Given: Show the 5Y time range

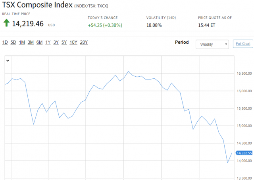Looking at the screenshot, I should 64,43.
